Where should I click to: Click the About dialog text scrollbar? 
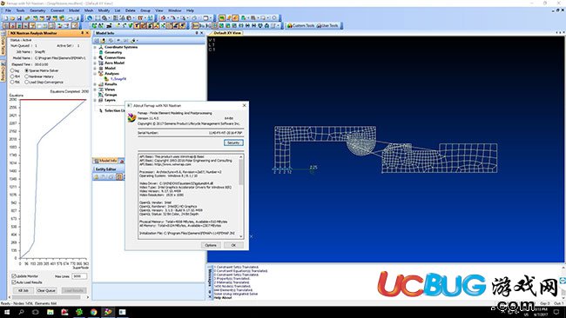(x=240, y=196)
